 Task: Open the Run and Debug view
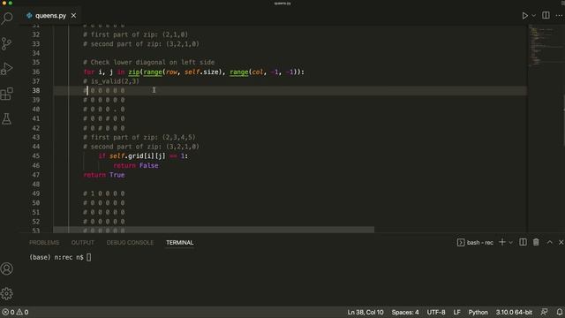click(7, 69)
